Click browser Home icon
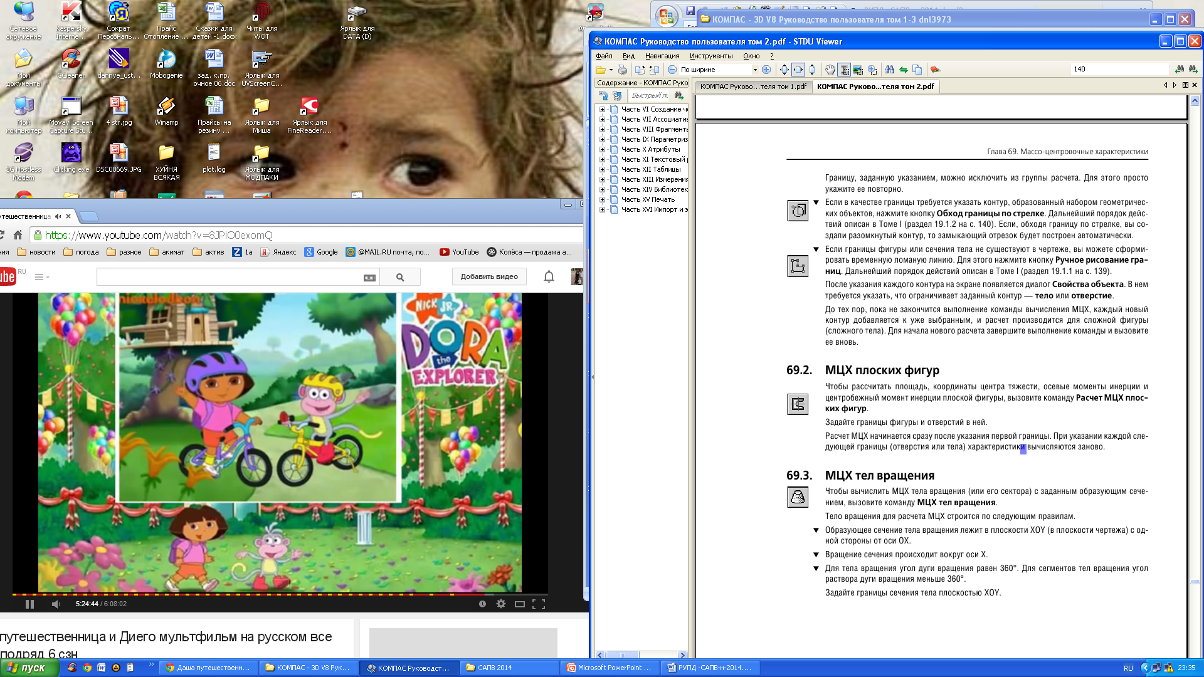The width and height of the screenshot is (1204, 677). click(18, 235)
